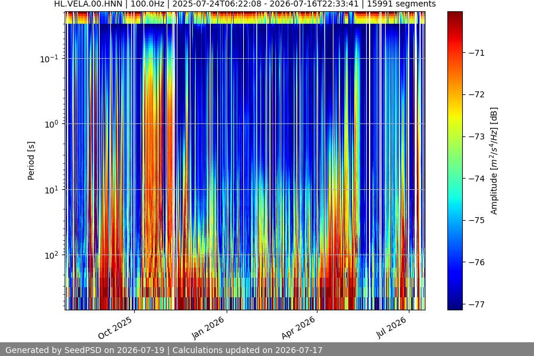Click the Apr 2026 date label
Image resolution: width=534 pixels, height=356 pixels.
pyautogui.click(x=298, y=328)
